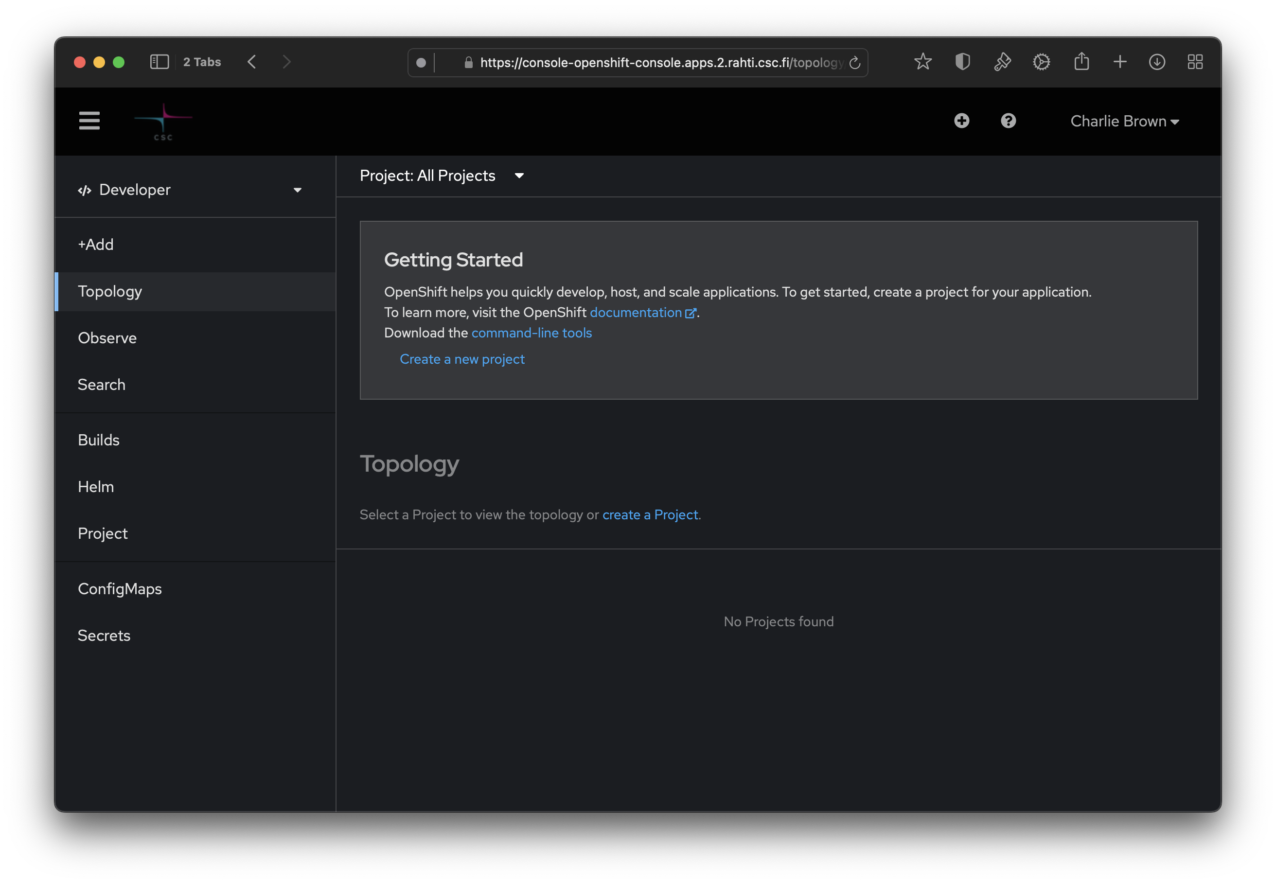The height and width of the screenshot is (884, 1276).
Task: Open the ConfigMaps navigation item
Action: pyautogui.click(x=120, y=589)
